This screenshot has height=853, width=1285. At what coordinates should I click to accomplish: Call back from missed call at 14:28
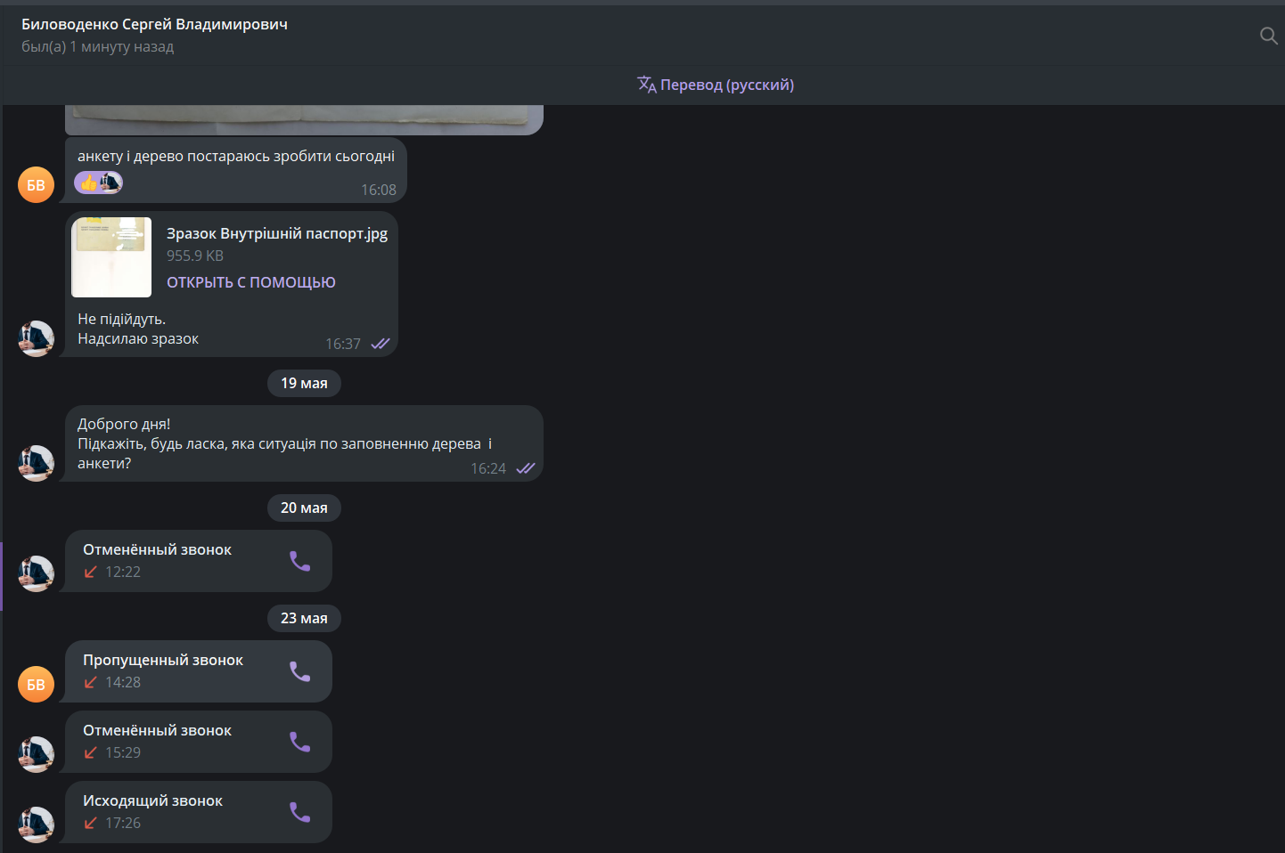pyautogui.click(x=300, y=671)
